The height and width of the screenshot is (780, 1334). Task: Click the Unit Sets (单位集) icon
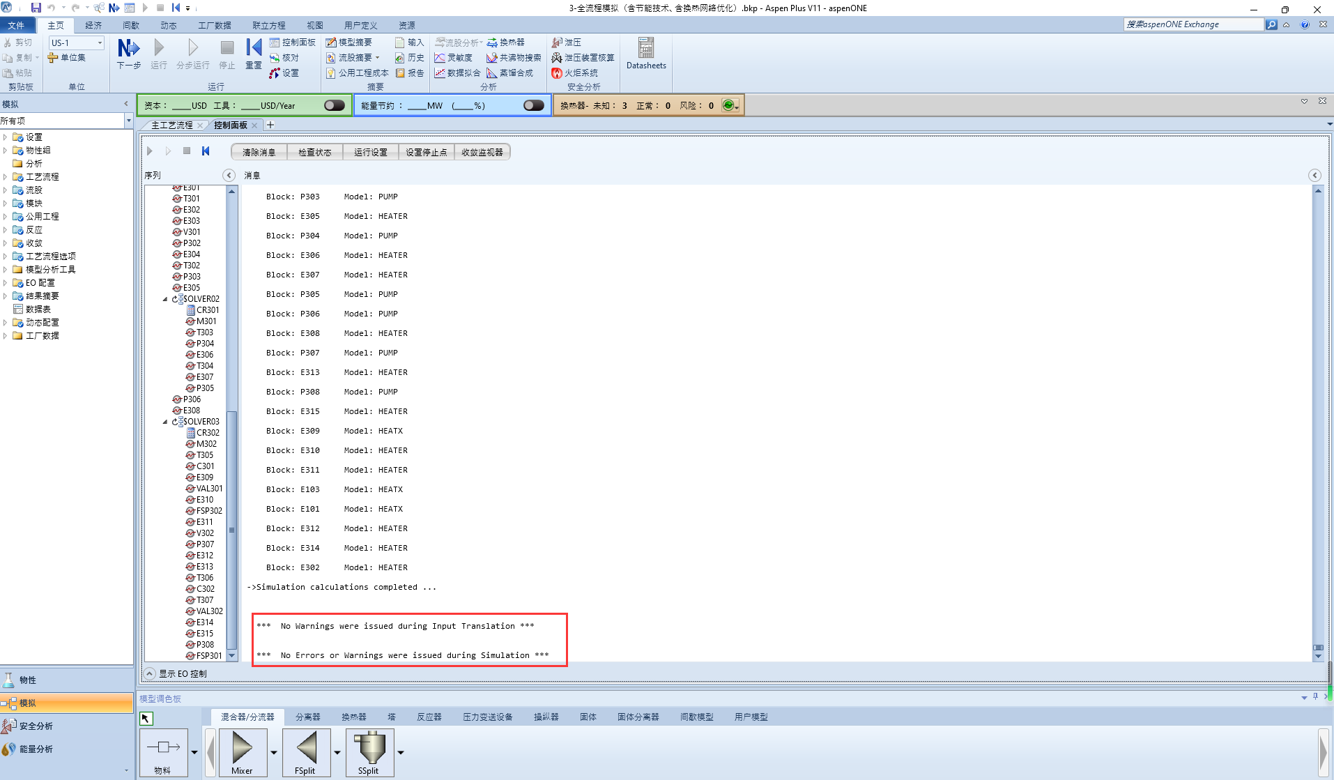click(x=67, y=58)
